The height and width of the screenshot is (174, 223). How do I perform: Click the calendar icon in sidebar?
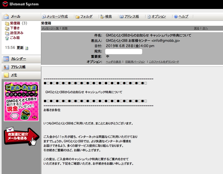click(6, 59)
